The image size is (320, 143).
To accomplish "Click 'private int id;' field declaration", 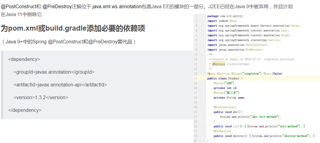I will [x=226, y=88].
